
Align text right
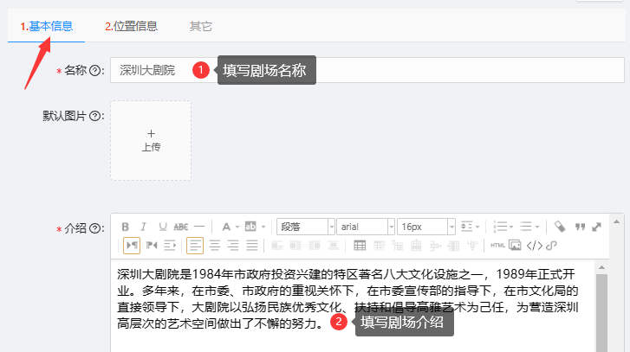(x=233, y=246)
